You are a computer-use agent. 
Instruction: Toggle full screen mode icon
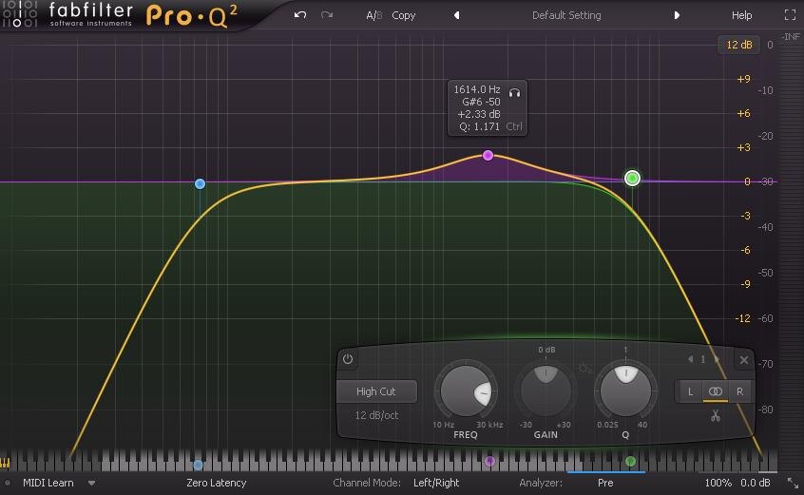click(x=790, y=15)
